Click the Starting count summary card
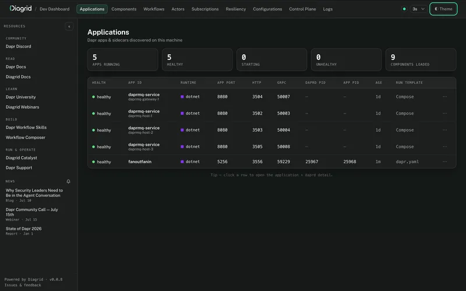The image size is (466, 291). 271,60
